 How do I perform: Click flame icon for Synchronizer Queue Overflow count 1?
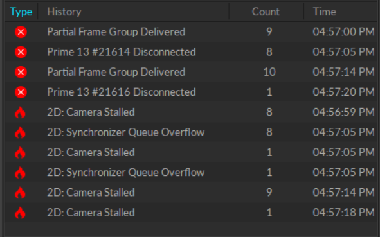[x=20, y=173]
